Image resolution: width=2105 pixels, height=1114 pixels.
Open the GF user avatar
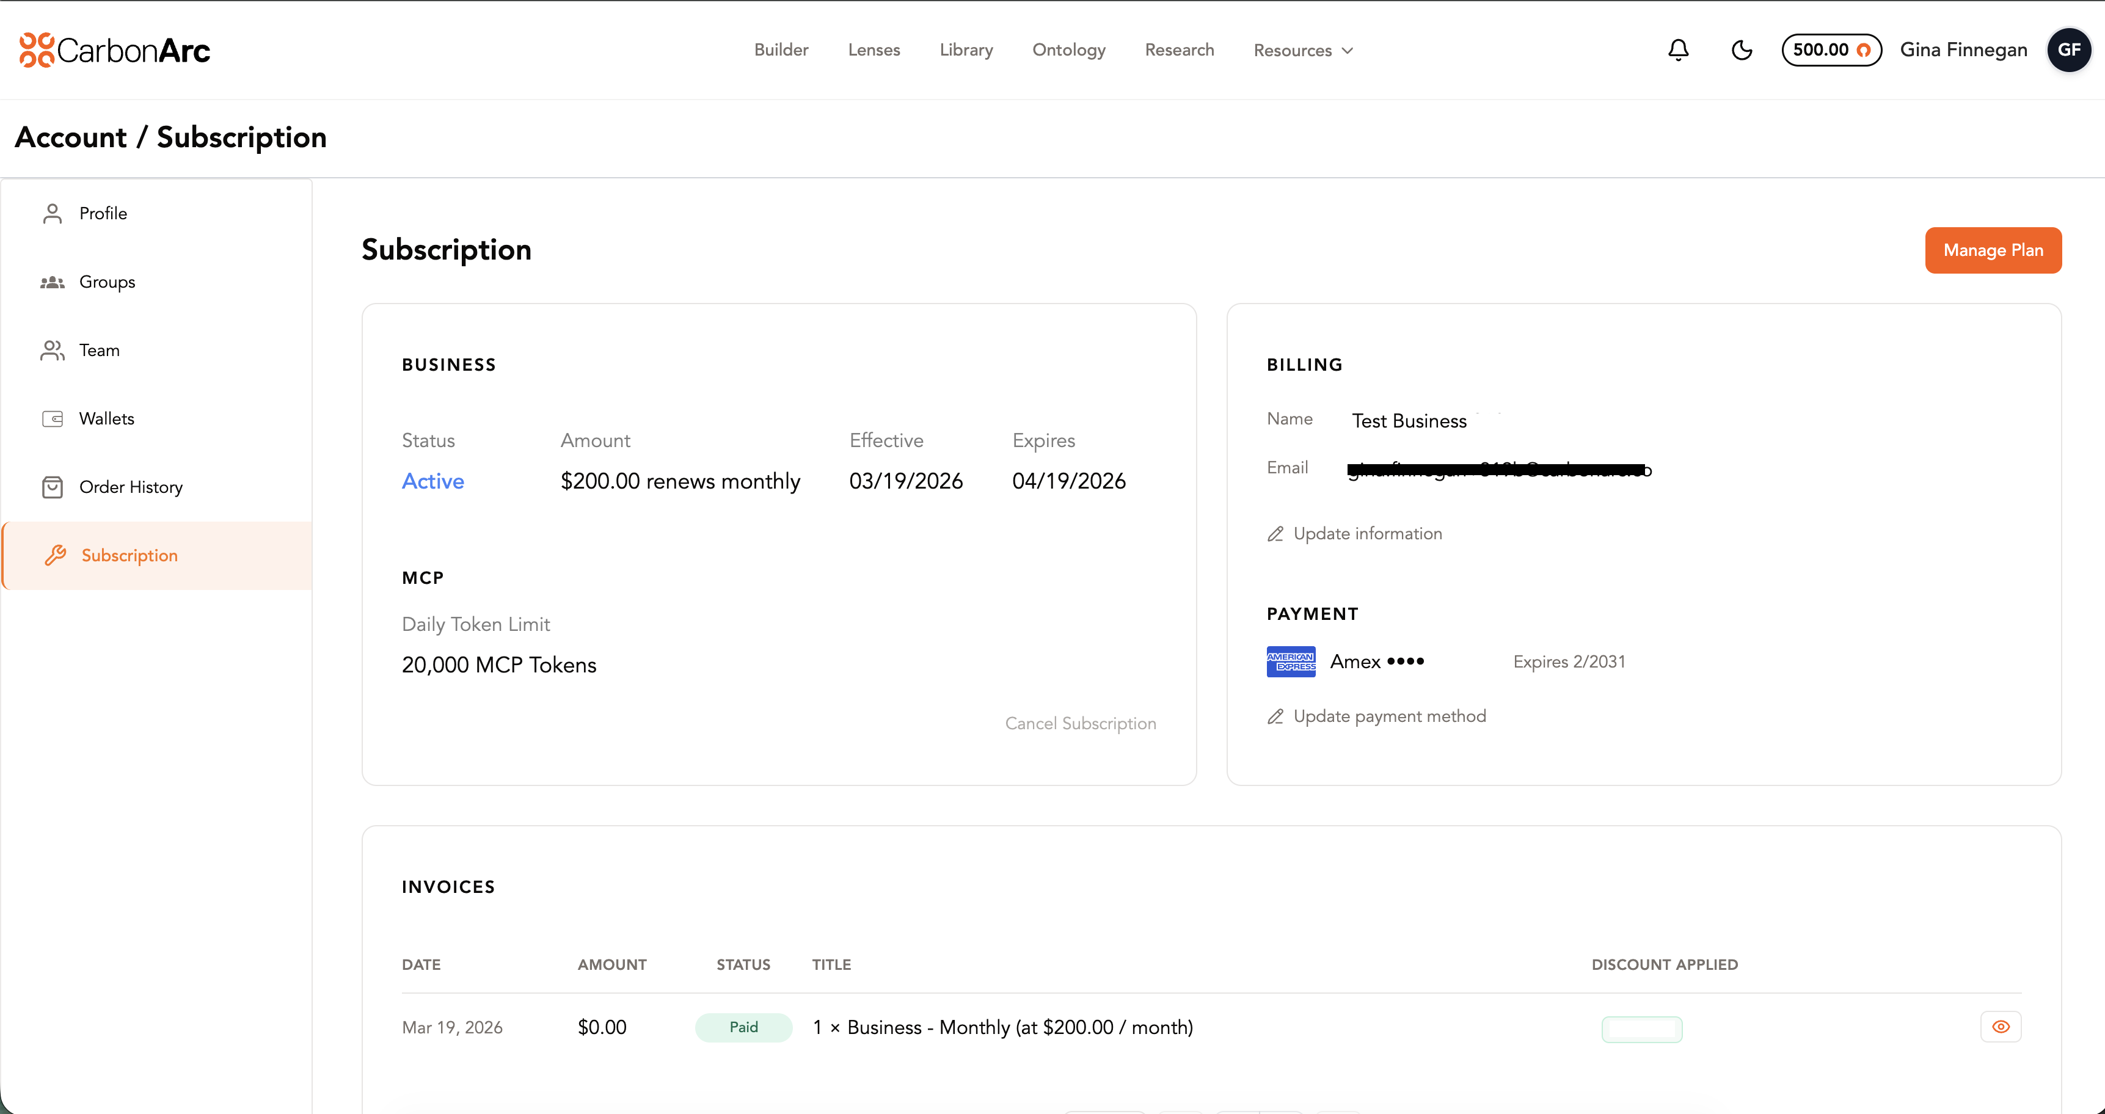coord(2068,50)
